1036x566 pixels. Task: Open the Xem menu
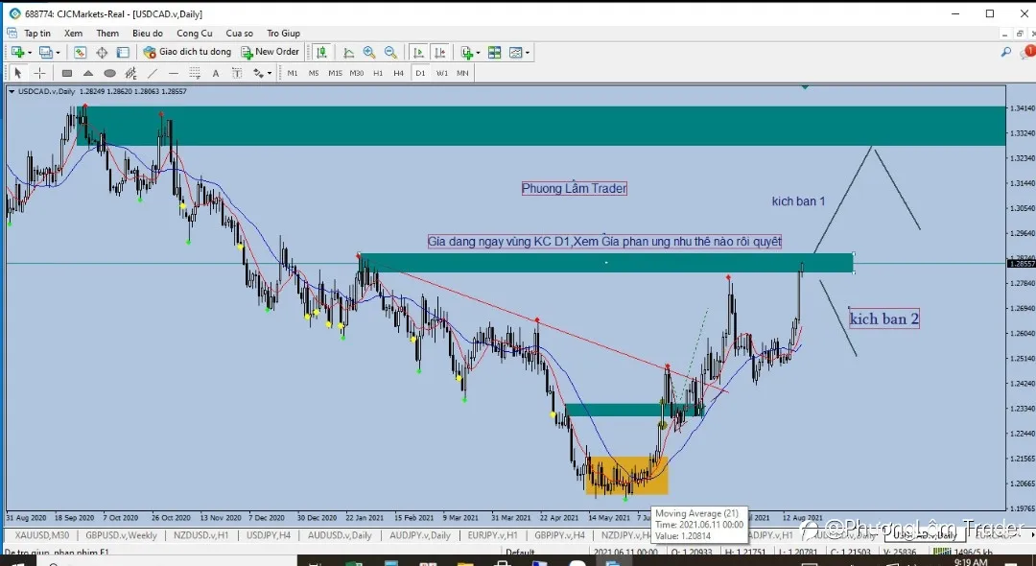click(x=73, y=33)
